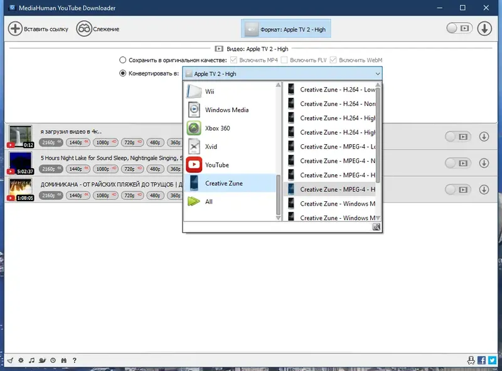Click the puzzle-piece icon before the question mark
The height and width of the screenshot is (371, 502).
coord(64,360)
